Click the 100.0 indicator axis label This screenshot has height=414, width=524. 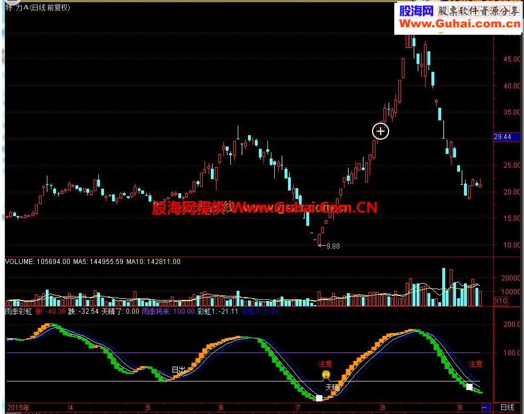[x=512, y=353]
